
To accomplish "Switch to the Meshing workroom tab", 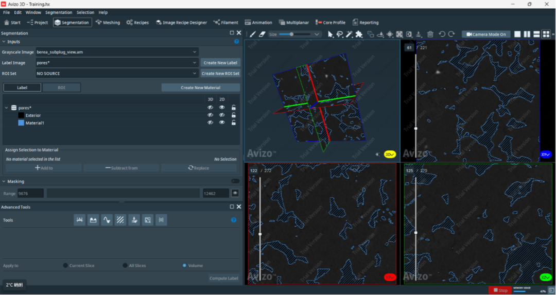I will (108, 23).
